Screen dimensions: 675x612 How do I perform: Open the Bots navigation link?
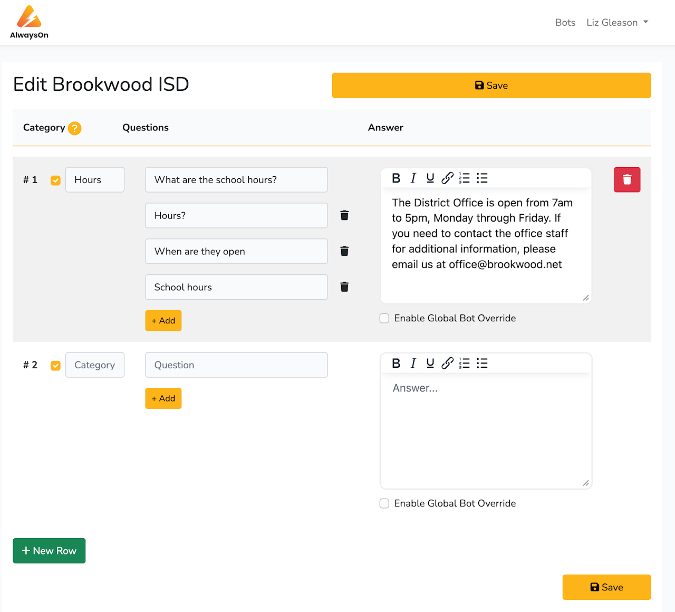565,23
